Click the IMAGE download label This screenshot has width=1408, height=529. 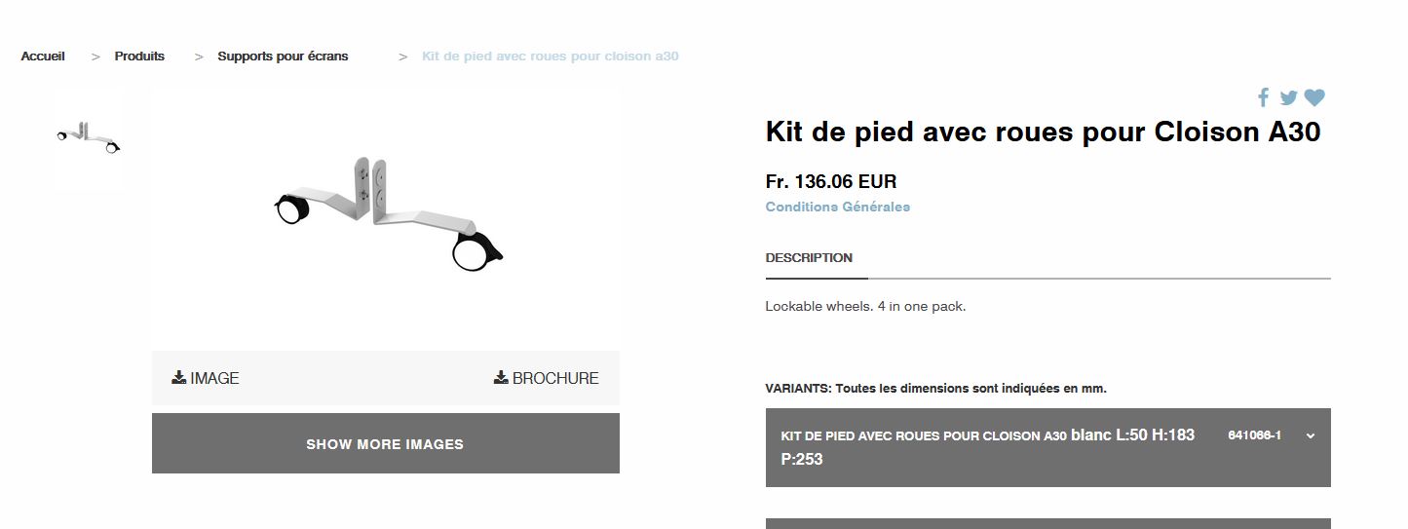pos(214,378)
